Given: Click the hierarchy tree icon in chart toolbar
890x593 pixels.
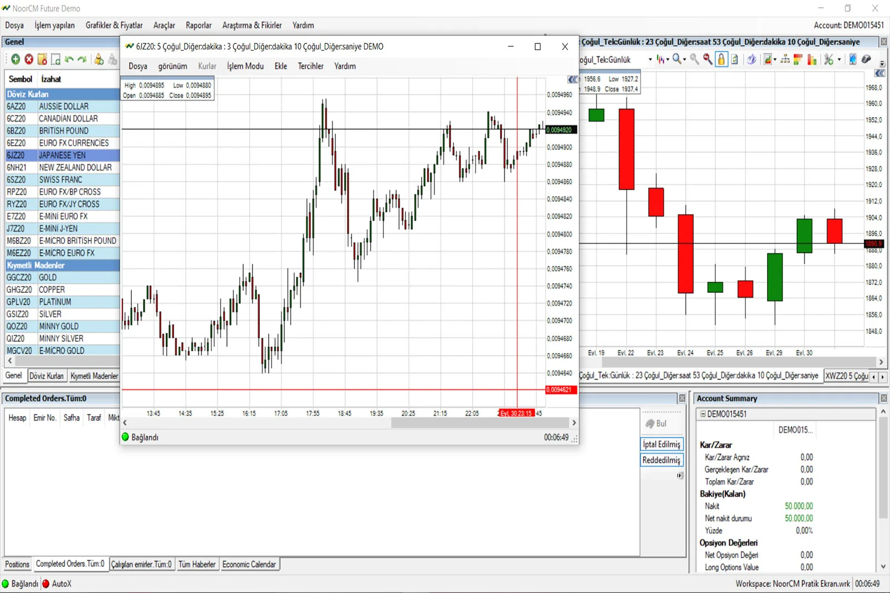Looking at the screenshot, I should point(785,59).
